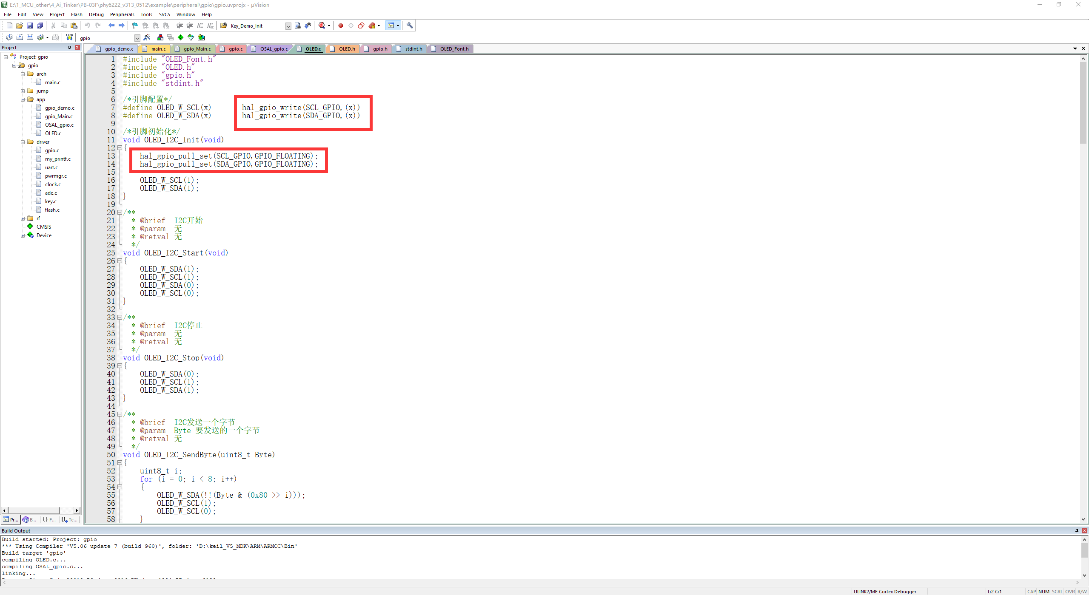The width and height of the screenshot is (1089, 595).
Task: Click the Save All toolbar icon
Action: [40, 25]
